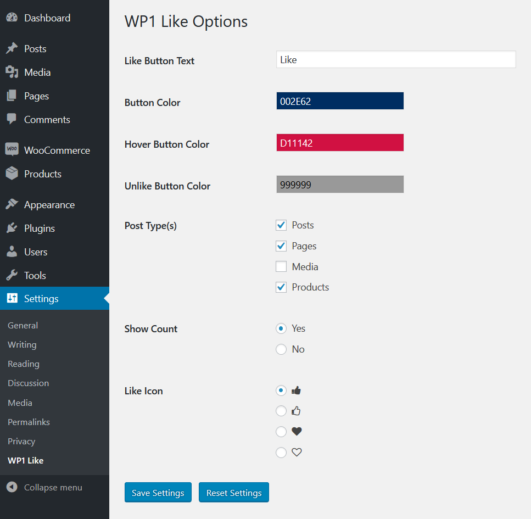Viewport: 531px width, 519px height.
Task: Open the WP1 Like settings submenu
Action: [x=25, y=461]
